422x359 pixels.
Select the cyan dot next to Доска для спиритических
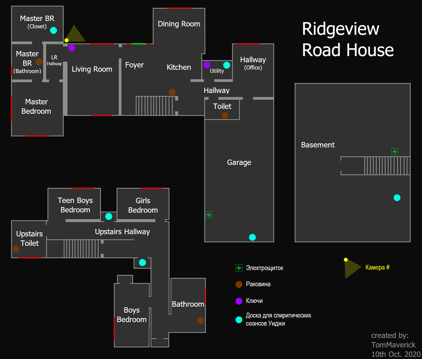[x=239, y=320]
